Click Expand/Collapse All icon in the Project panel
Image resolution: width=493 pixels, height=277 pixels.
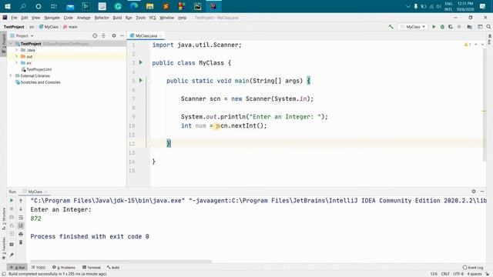pyautogui.click(x=103, y=36)
